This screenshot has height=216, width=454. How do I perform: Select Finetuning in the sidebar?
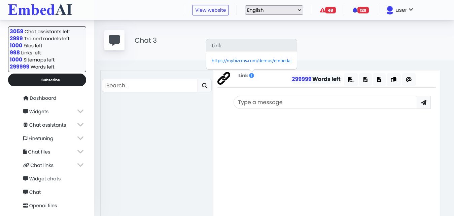click(x=38, y=138)
